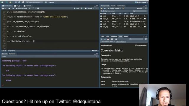Inspect ct2 with its magnifier icon

[145, 24]
